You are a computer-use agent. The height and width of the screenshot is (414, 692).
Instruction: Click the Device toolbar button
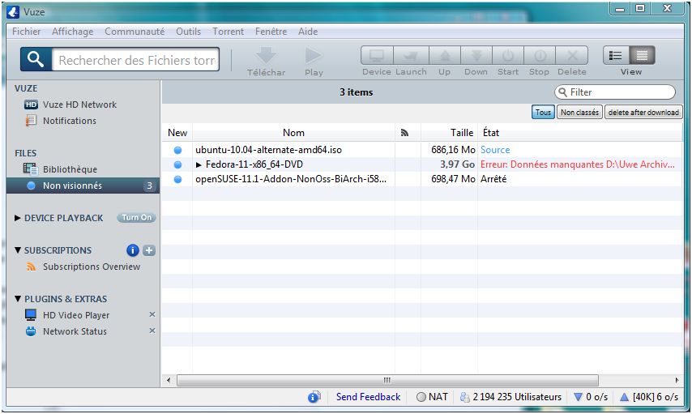376,56
